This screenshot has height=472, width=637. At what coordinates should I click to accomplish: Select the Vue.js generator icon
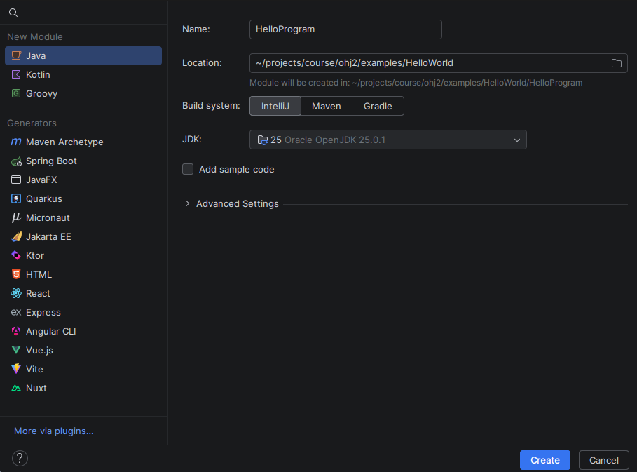tap(16, 350)
